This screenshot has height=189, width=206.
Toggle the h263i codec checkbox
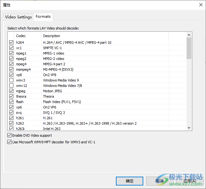click(11, 128)
